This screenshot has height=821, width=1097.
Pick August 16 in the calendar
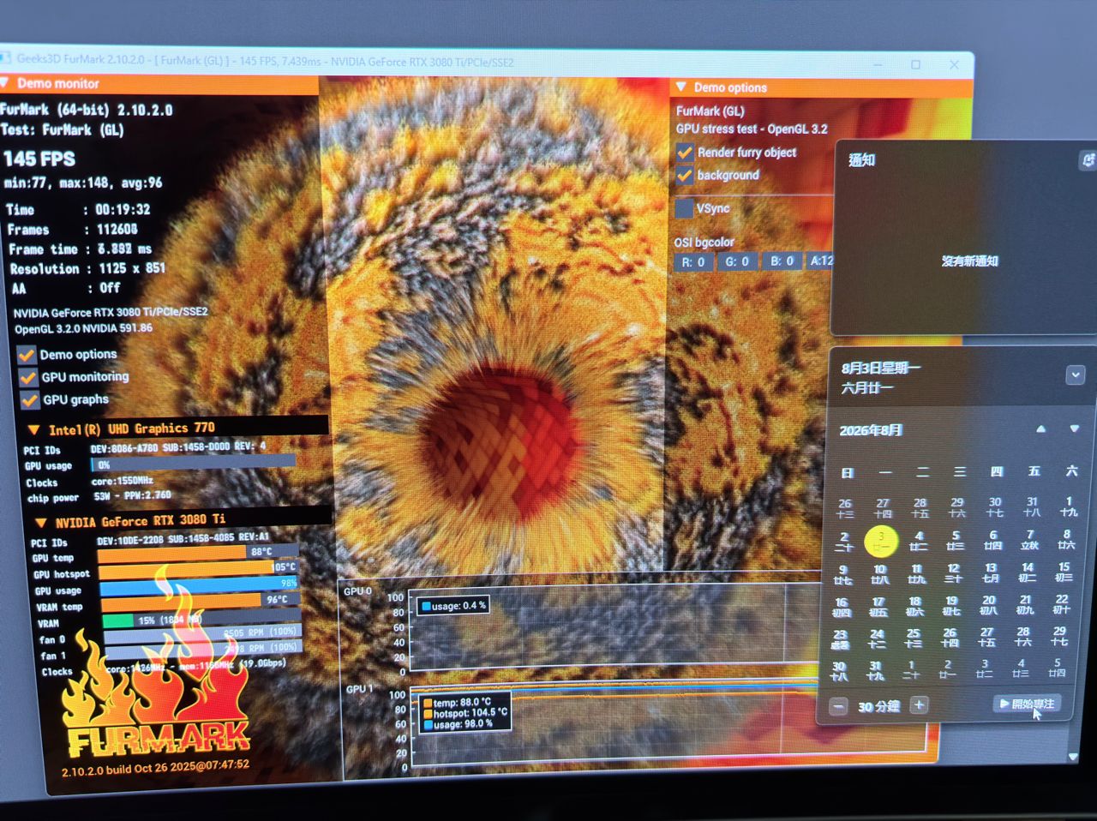[842, 607]
